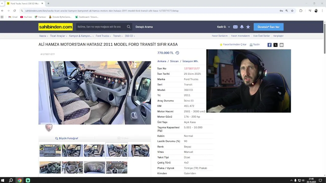326x183 pixels.
Task: Open Gmail bookmark
Action: [x=13, y=17]
